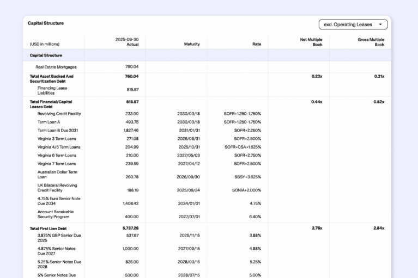Click the 204.99 Virginia 4/5 amount

(x=132, y=147)
